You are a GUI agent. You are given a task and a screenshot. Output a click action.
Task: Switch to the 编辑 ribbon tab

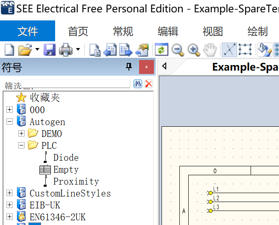point(168,31)
